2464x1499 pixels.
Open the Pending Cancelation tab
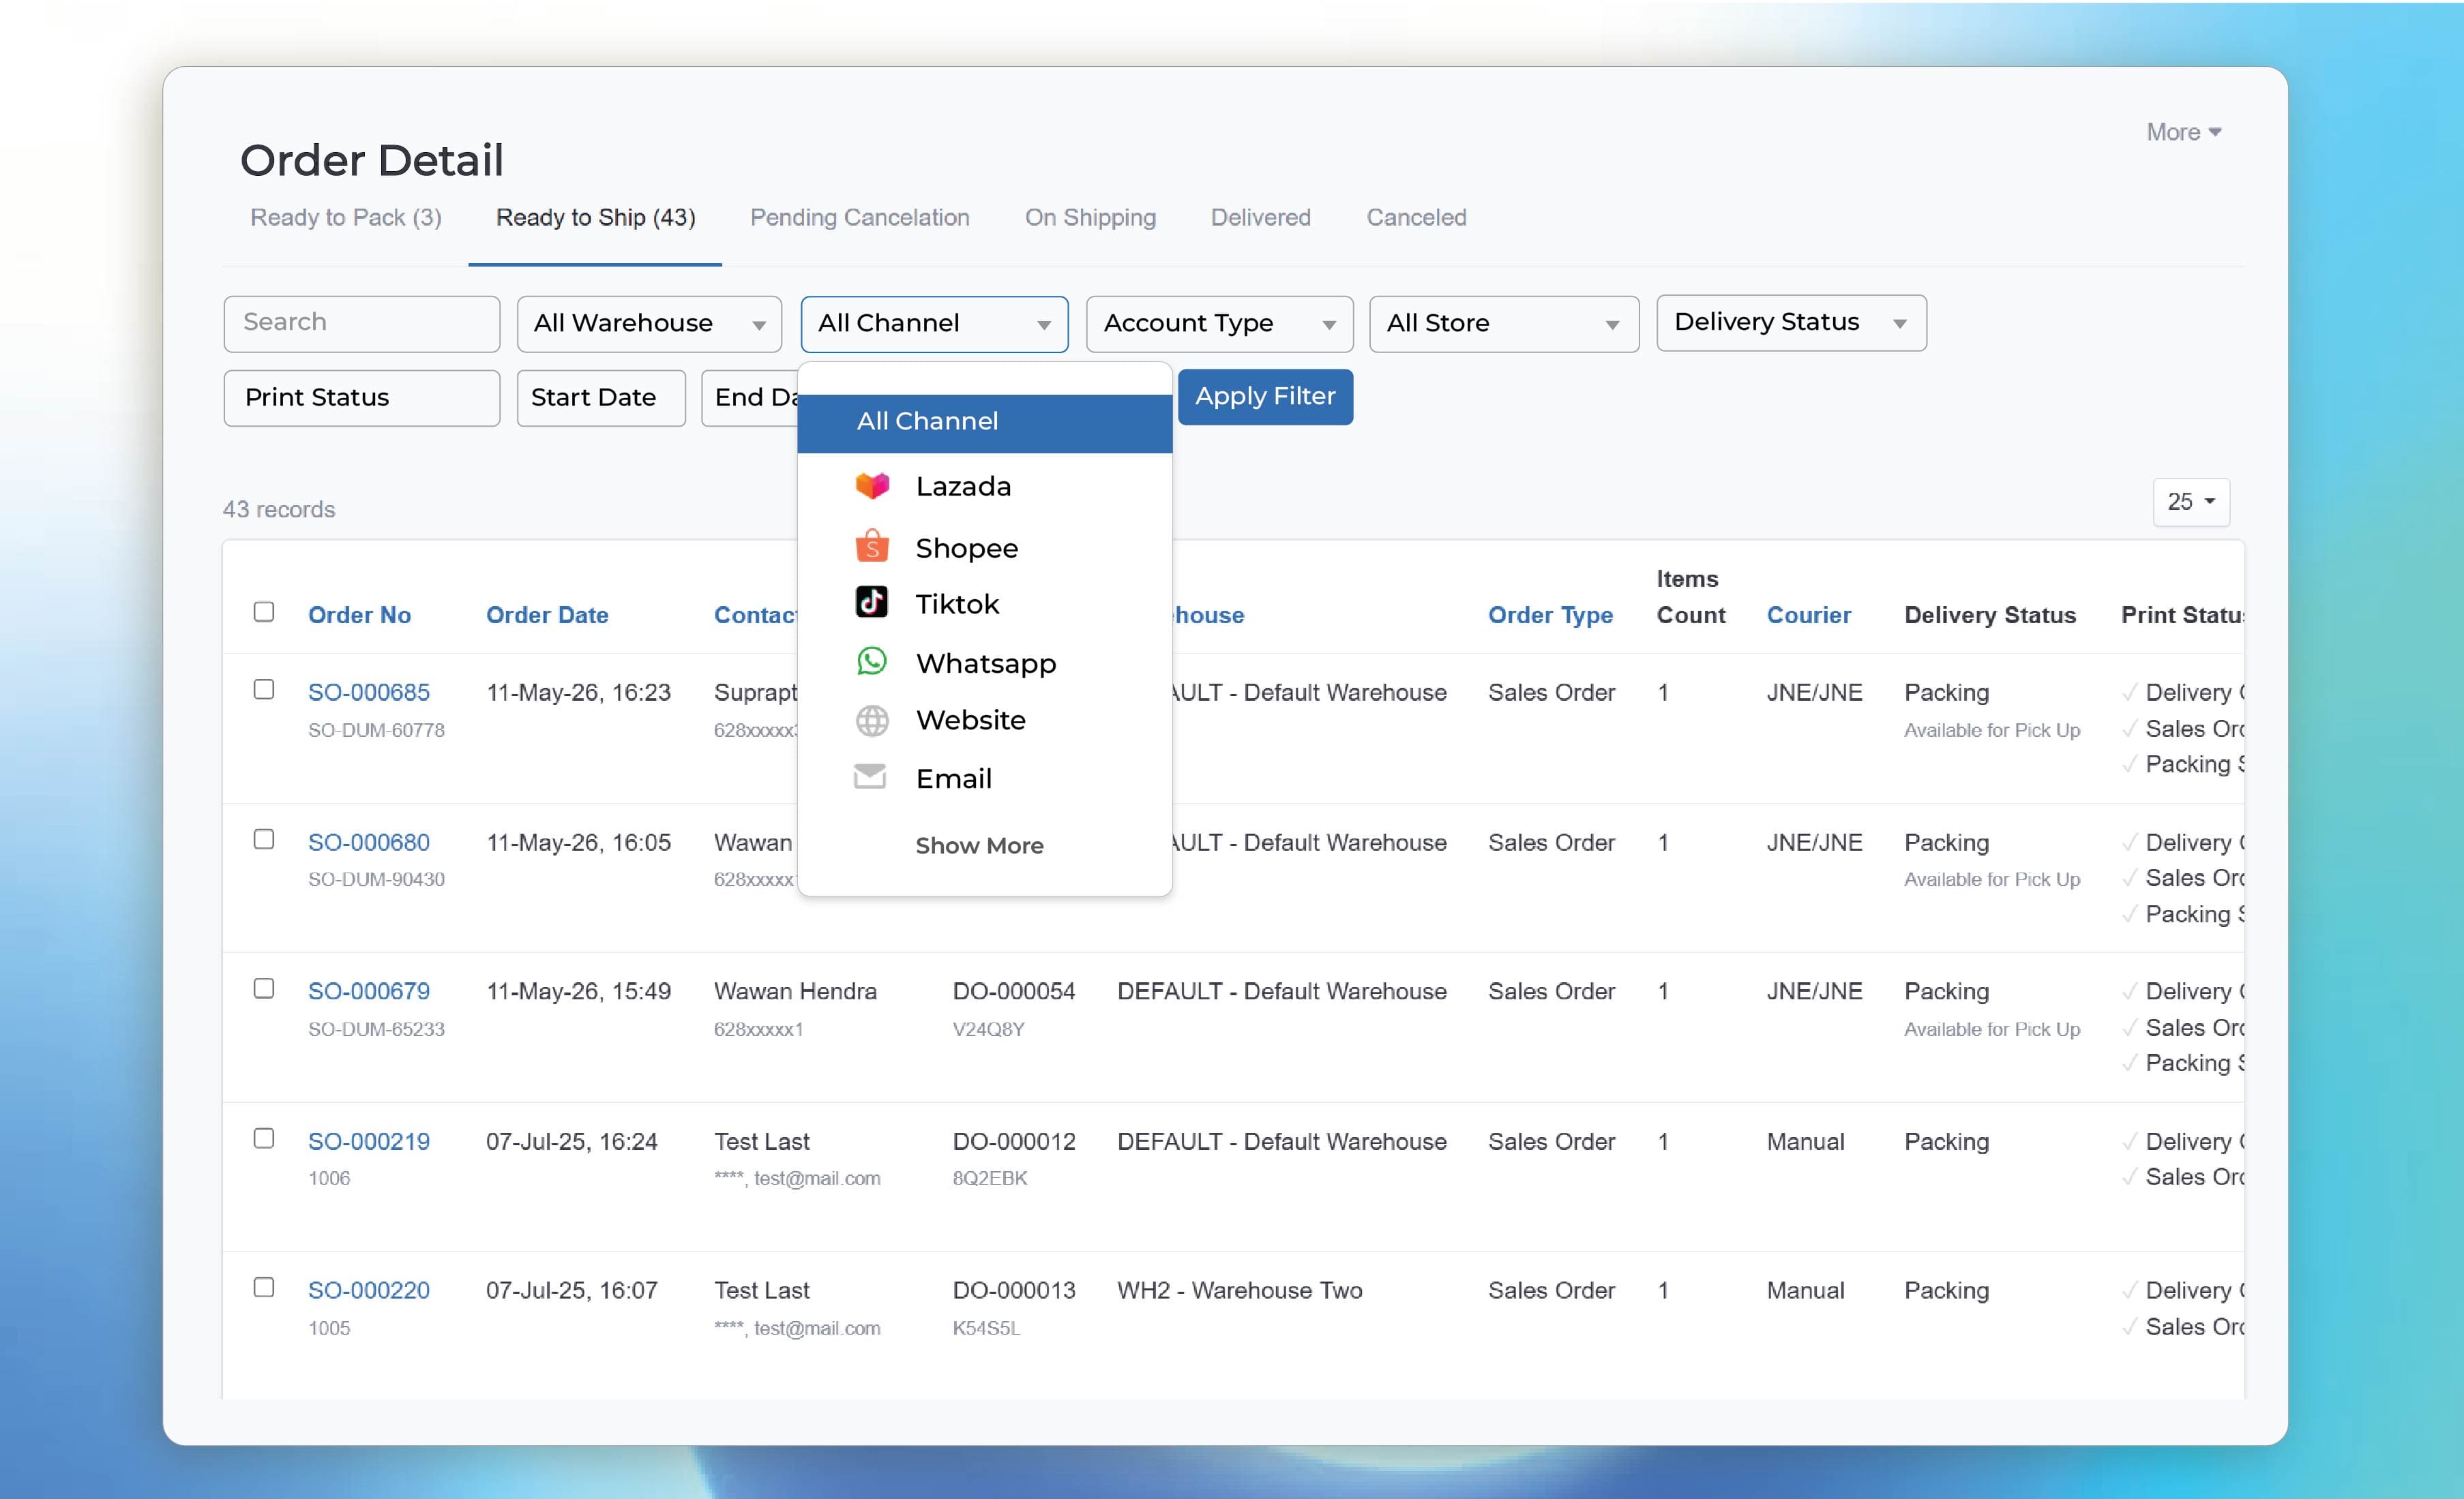[860, 218]
